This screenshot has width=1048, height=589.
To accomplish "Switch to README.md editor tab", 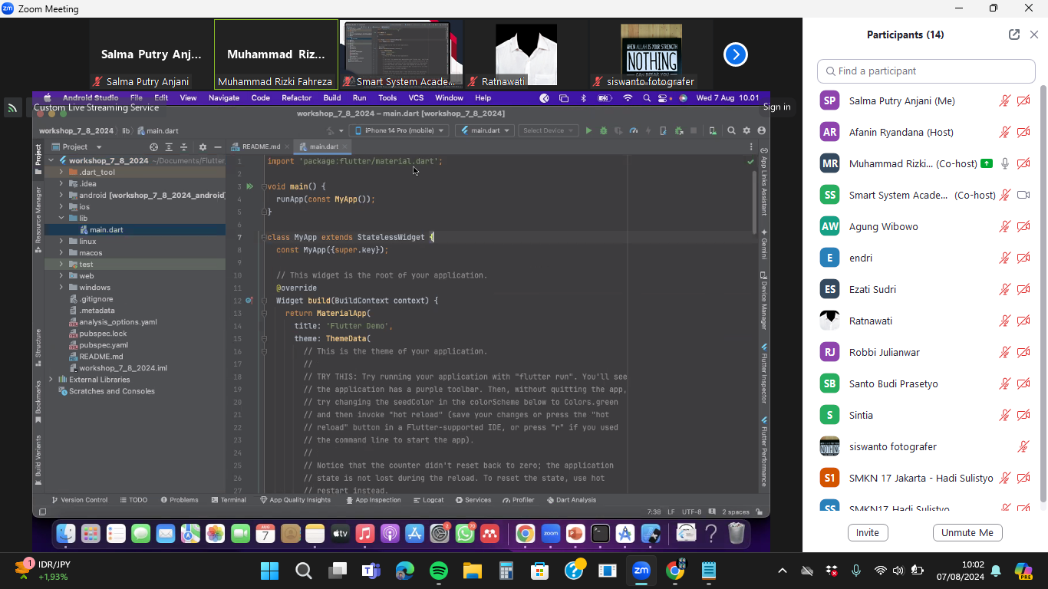I will 261,146.
